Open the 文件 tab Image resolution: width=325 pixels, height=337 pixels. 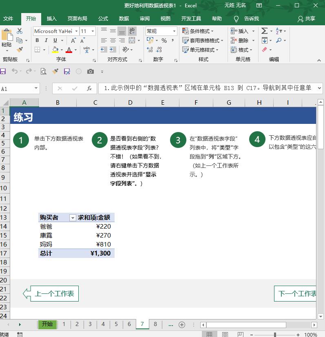click(8, 19)
